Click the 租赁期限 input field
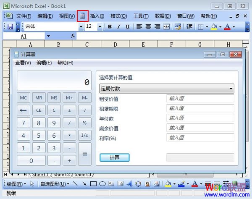 pos(200,108)
